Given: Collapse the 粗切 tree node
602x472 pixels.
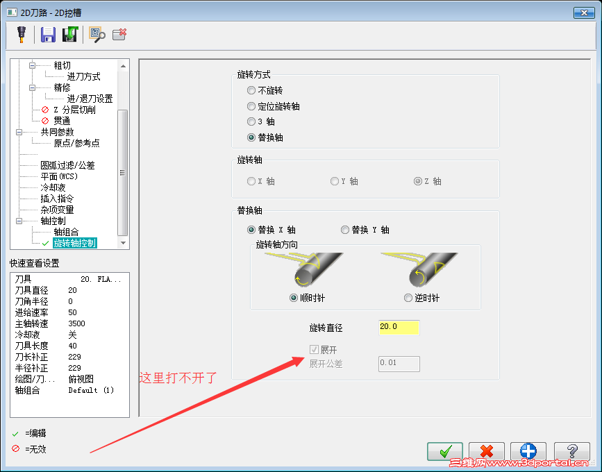Looking at the screenshot, I should pyautogui.click(x=32, y=66).
